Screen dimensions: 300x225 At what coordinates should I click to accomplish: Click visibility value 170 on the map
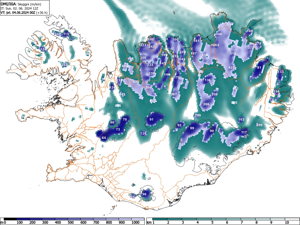pyautogui.click(x=177, y=77)
